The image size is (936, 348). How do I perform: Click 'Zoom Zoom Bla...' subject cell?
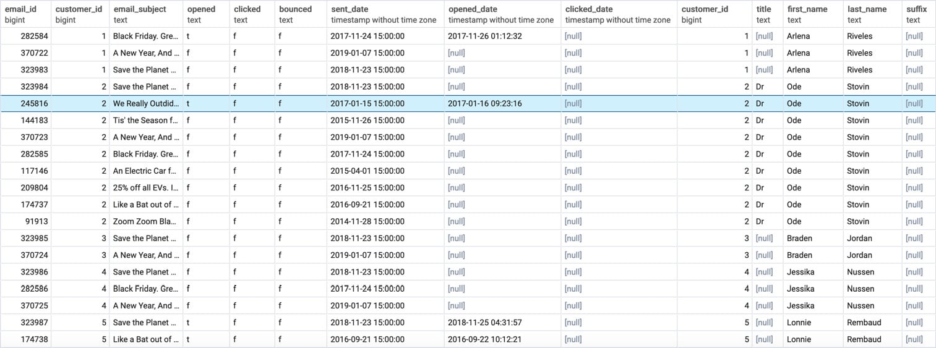coord(146,221)
